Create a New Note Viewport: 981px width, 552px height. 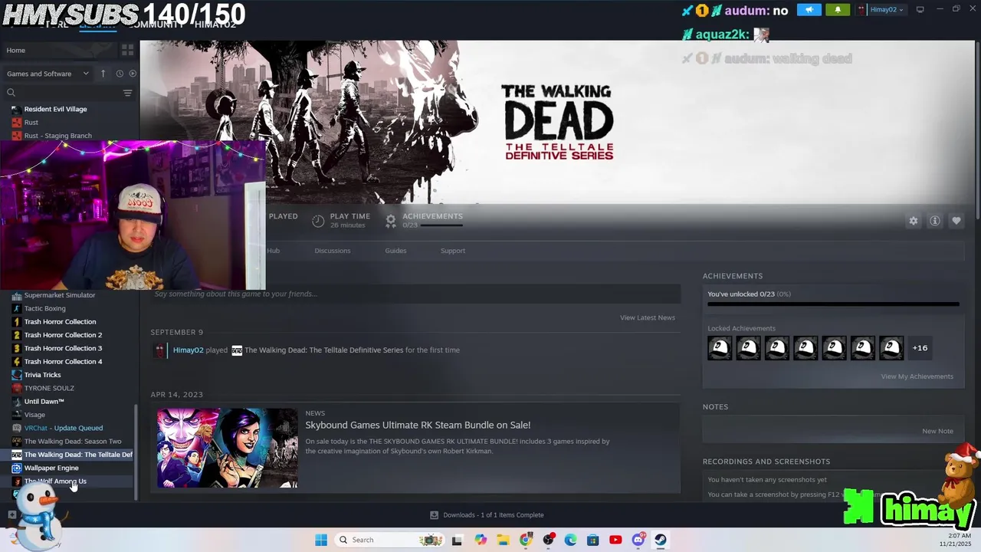pyautogui.click(x=937, y=431)
